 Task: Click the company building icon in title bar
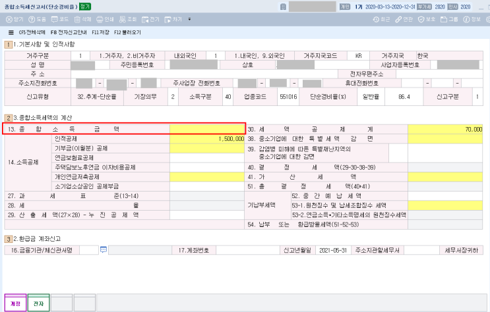pos(283,7)
